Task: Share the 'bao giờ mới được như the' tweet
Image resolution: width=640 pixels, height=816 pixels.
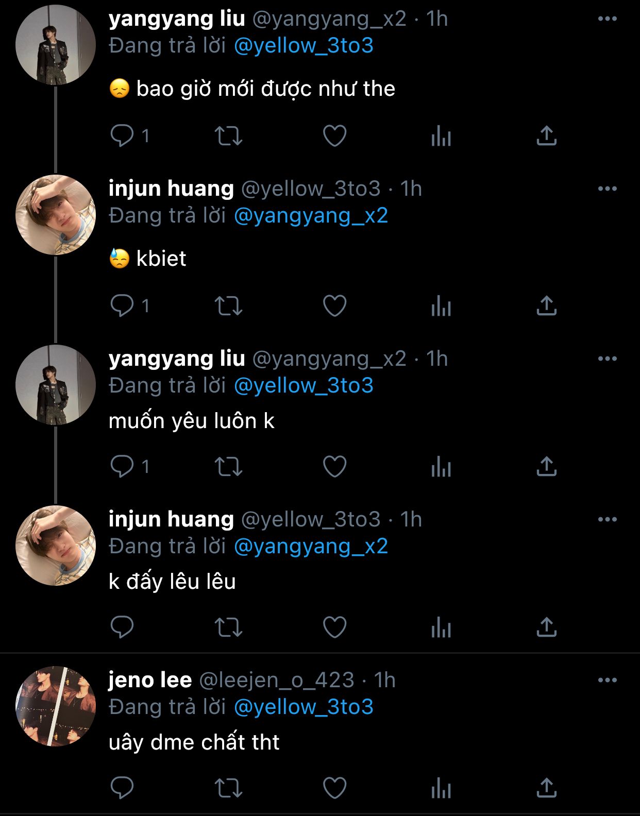Action: [x=547, y=135]
